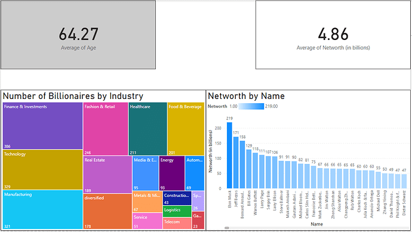
Task: Select the Energy treemap tile
Action: tap(172, 173)
